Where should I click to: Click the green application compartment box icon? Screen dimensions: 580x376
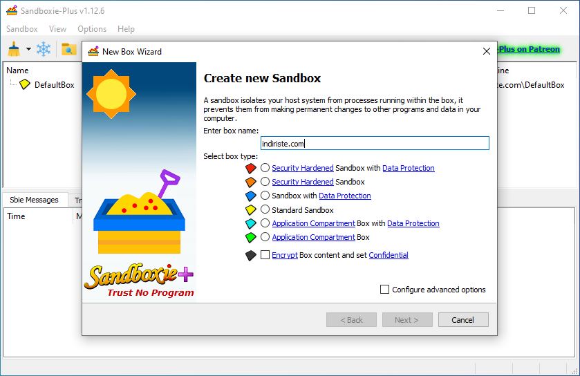[x=251, y=237]
